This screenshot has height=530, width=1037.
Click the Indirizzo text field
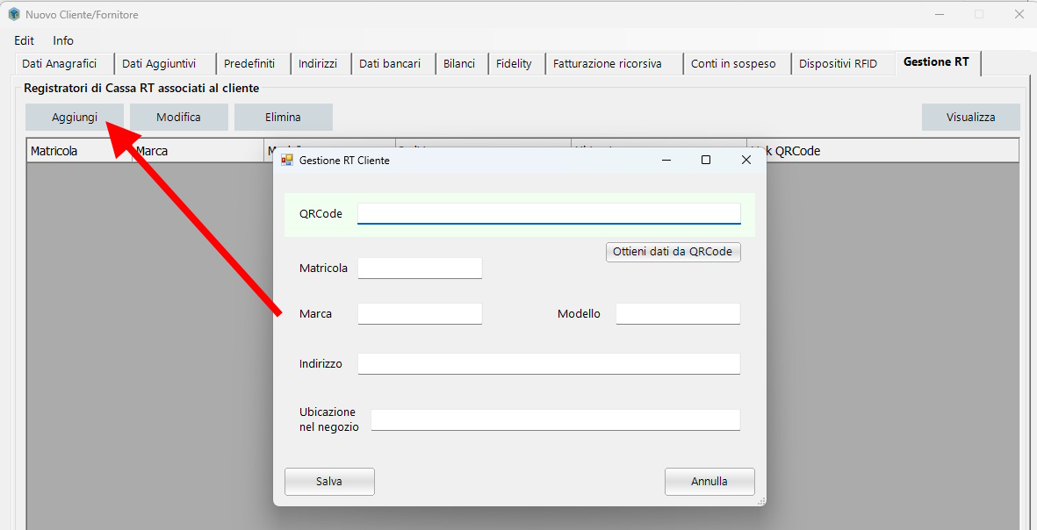pos(549,363)
